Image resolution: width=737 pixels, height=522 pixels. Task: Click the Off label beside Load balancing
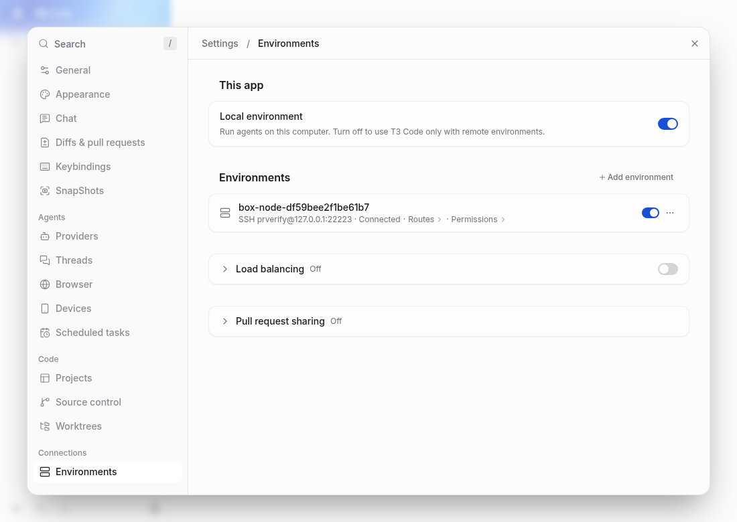pyautogui.click(x=316, y=269)
